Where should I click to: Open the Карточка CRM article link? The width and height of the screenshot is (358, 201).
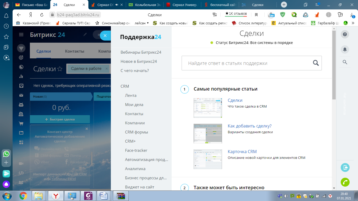[x=242, y=152]
